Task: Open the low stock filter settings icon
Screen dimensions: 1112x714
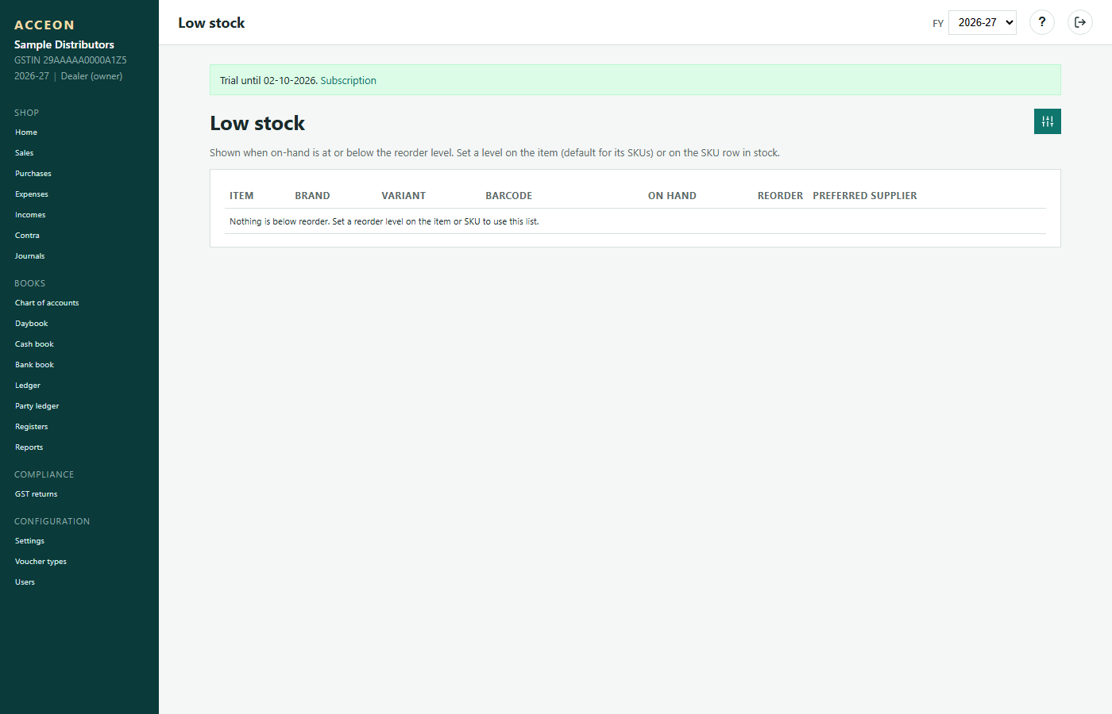Action: tap(1048, 121)
